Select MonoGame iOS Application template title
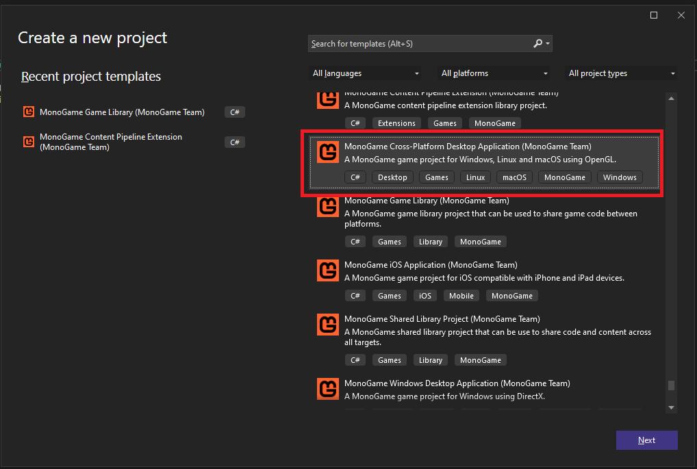This screenshot has width=697, height=469. (x=431, y=265)
